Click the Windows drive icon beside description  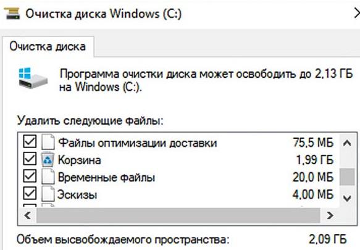(33, 78)
